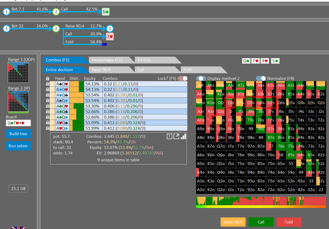Click the lock icon in the A♠Q♥ row
The image size is (329, 229).
[47, 84]
